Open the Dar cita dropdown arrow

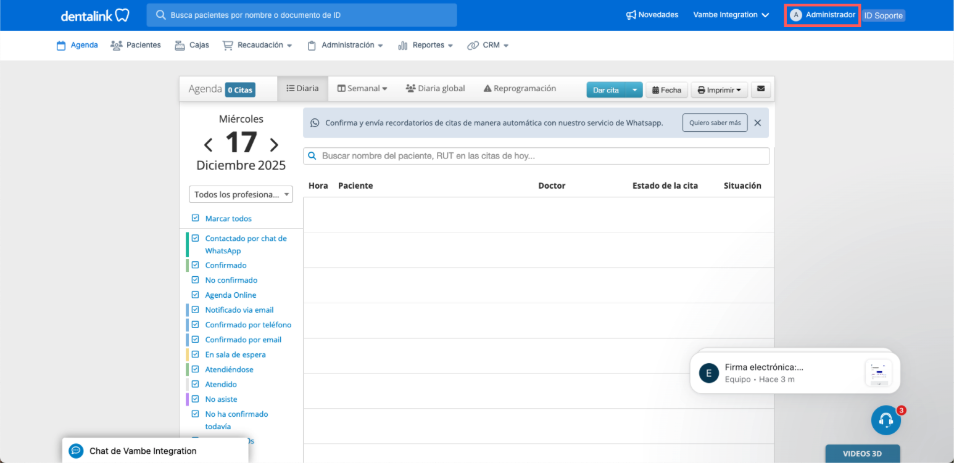point(634,90)
